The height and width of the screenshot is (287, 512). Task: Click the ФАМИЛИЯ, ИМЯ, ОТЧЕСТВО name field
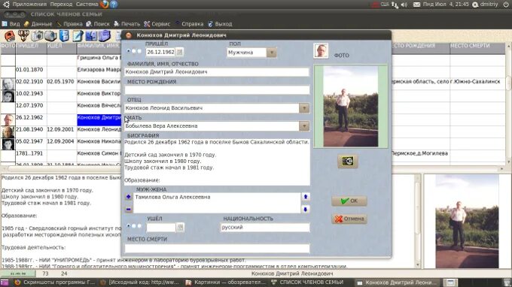pos(217,72)
